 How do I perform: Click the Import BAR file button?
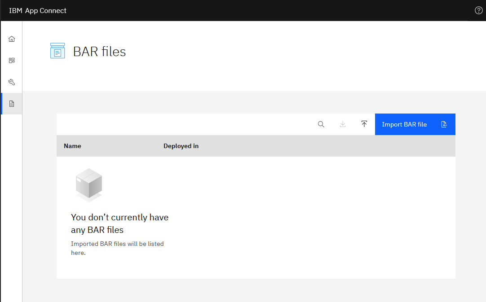415,124
